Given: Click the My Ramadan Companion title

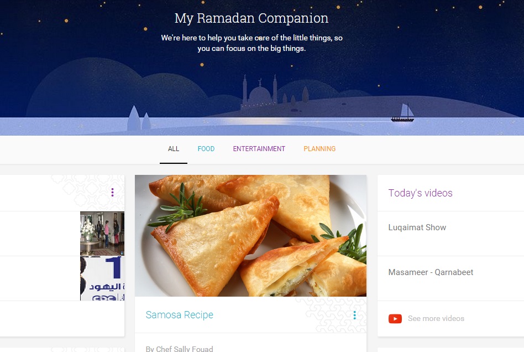Looking at the screenshot, I should point(251,18).
